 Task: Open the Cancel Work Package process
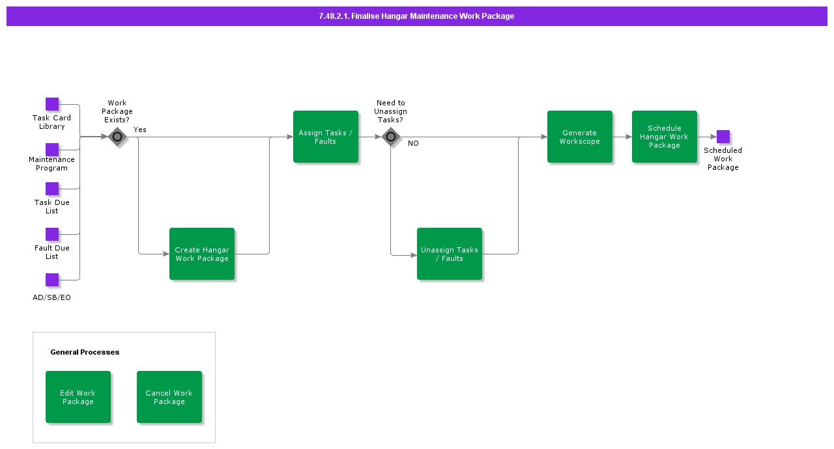[169, 397]
